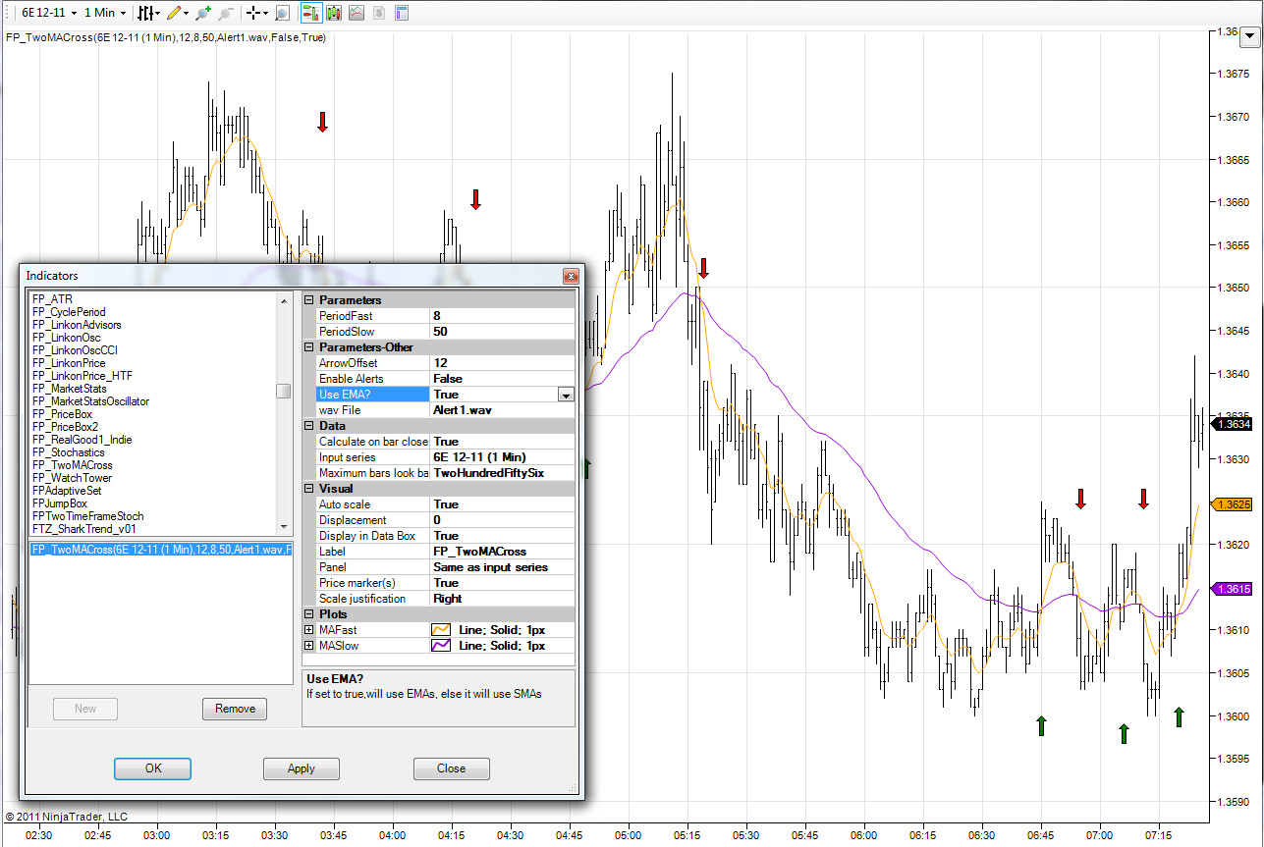The image size is (1264, 847).
Task: Click the zoom in magnifier icon
Action: click(x=203, y=13)
